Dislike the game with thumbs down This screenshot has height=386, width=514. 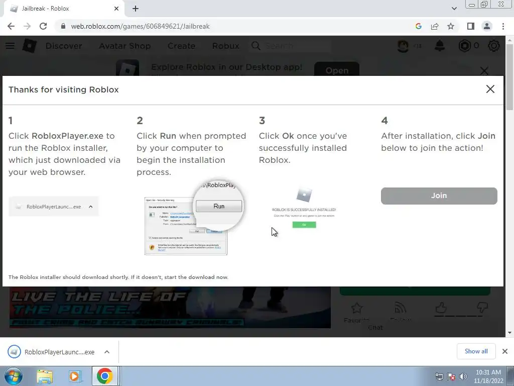482,308
